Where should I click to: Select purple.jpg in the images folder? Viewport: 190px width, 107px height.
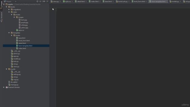pyautogui.click(x=24, y=23)
